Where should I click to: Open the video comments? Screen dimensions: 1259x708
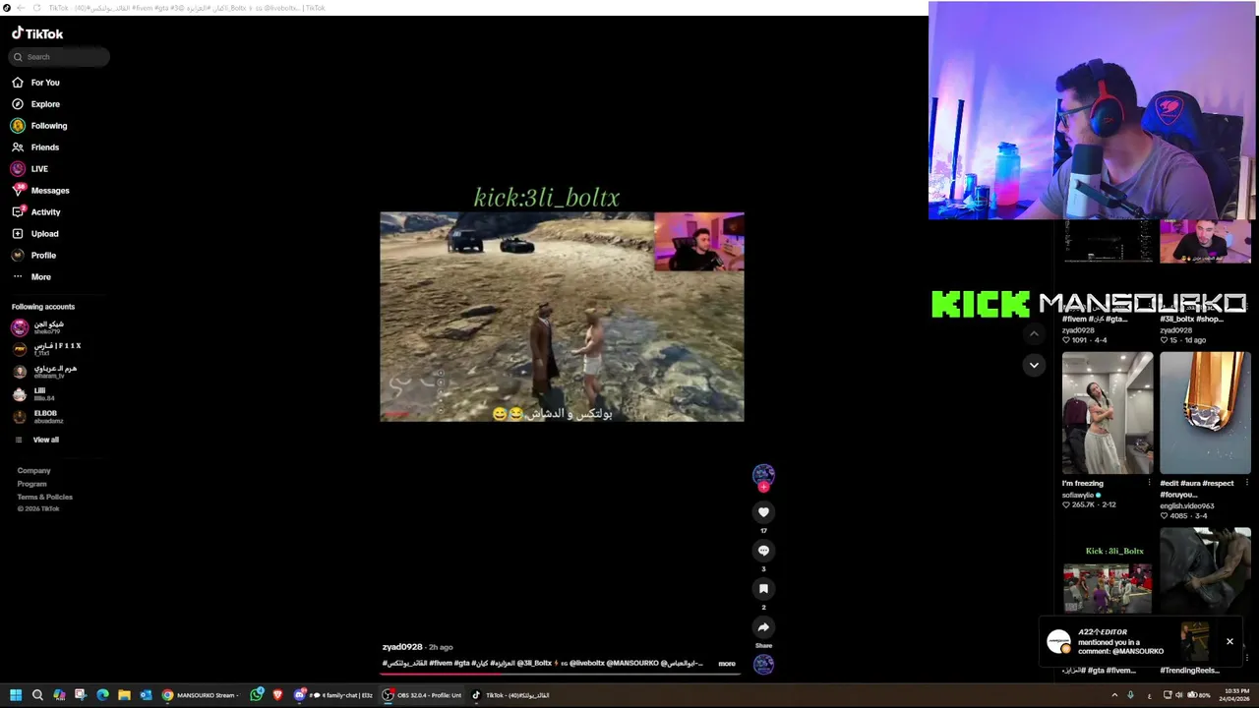tap(763, 551)
